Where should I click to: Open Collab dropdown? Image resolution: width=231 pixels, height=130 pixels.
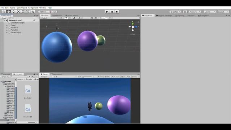coord(175,12)
